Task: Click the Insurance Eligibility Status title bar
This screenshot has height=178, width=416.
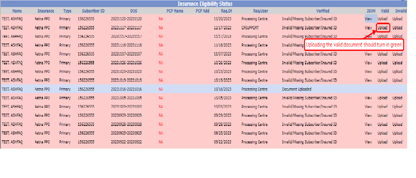Action: click(x=205, y=4)
